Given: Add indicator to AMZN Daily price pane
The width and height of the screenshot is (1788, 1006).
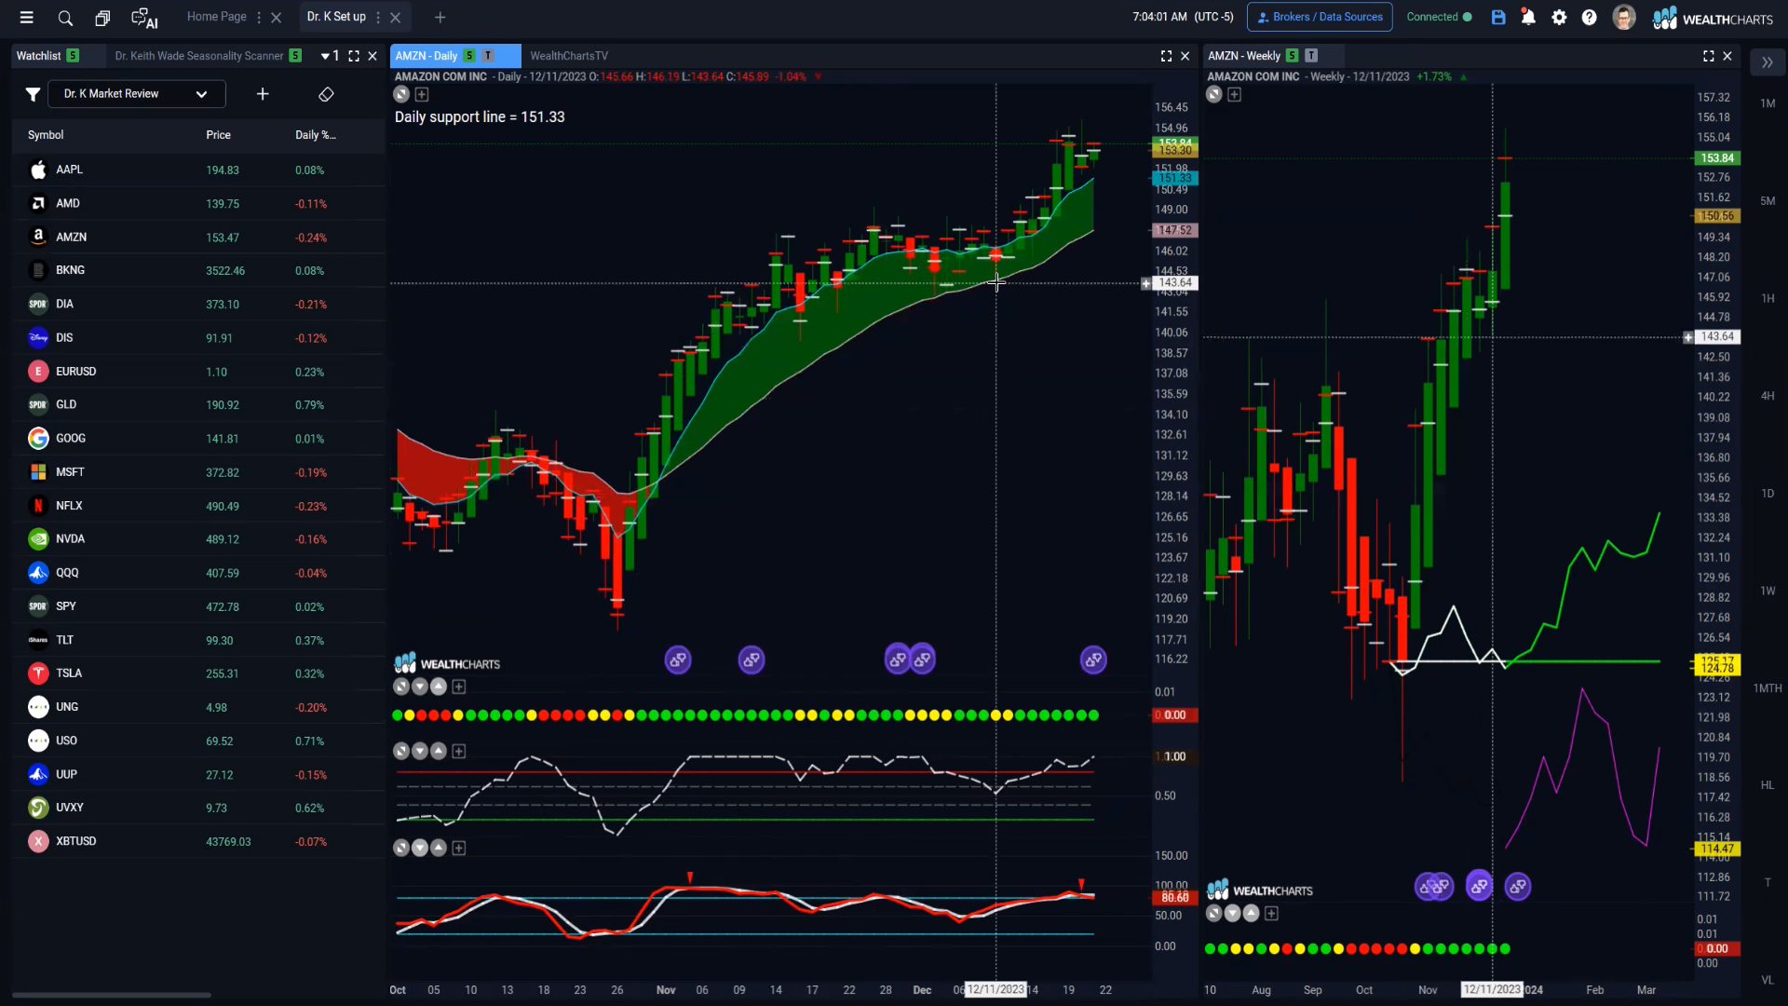Looking at the screenshot, I should tap(422, 94).
